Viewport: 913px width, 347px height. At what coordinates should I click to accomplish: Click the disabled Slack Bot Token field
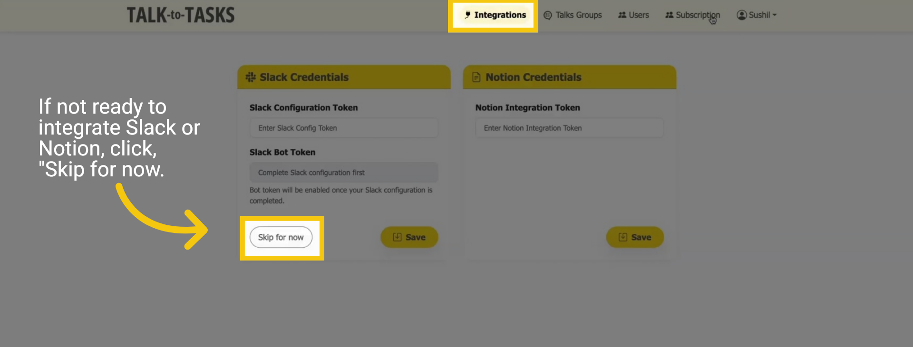(344, 173)
